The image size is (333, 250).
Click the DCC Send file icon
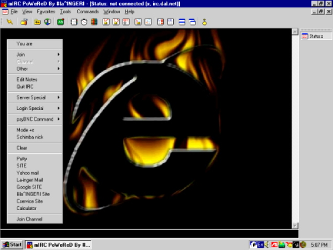106,22
